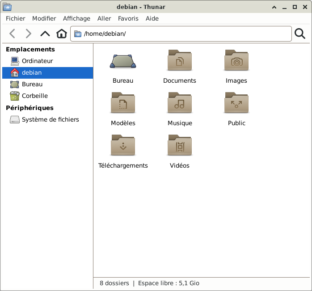The height and width of the screenshot is (291, 312).
Task: Select debian home in the sidebar
Action: coord(48,73)
